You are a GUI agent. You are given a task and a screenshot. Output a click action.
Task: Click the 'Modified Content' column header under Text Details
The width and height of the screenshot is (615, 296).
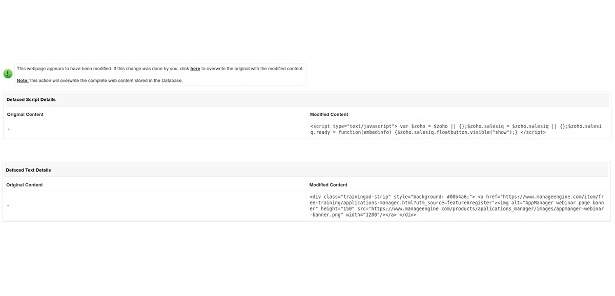pyautogui.click(x=328, y=185)
